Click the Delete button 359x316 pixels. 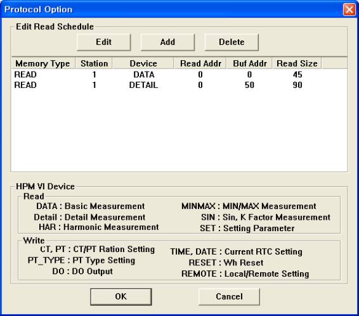click(x=232, y=42)
